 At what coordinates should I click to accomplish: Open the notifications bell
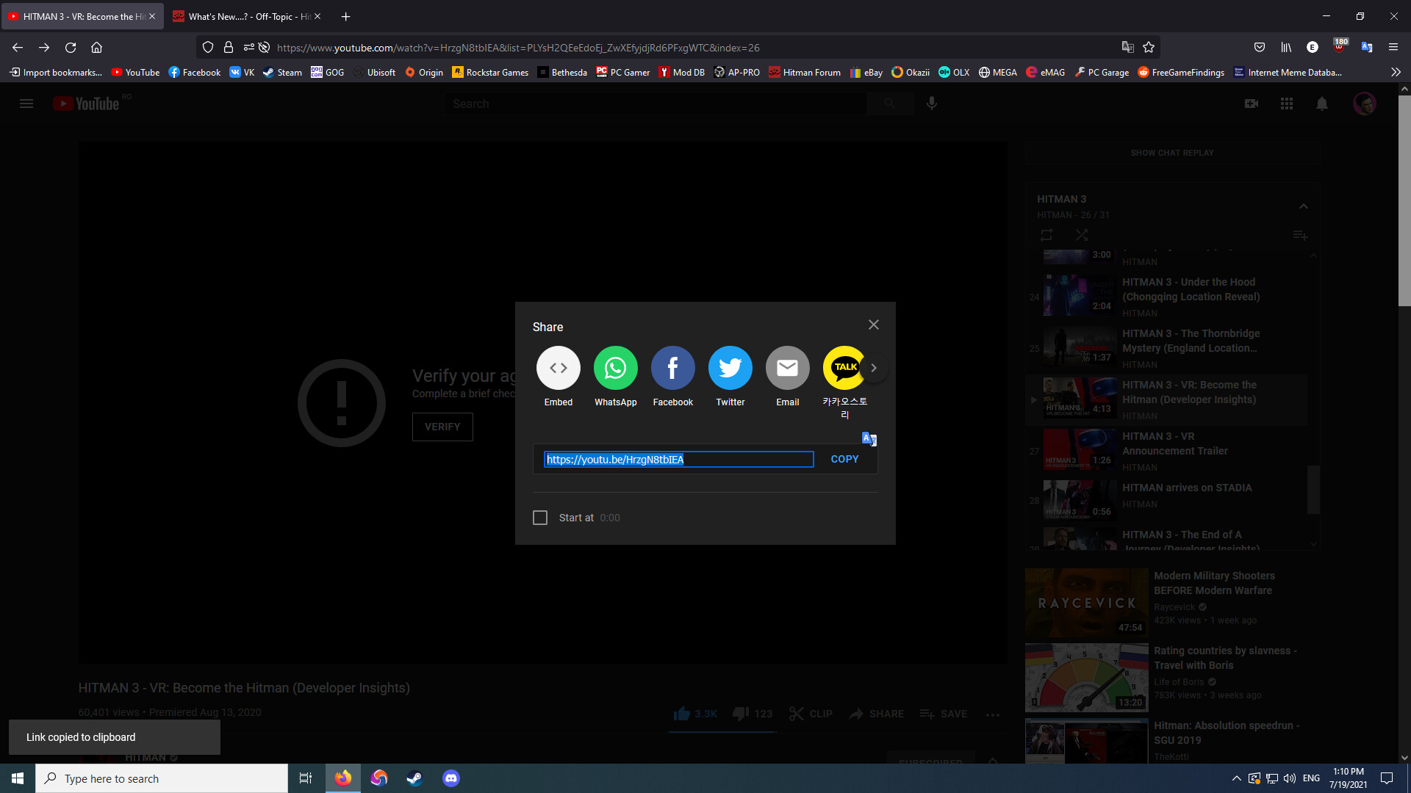pyautogui.click(x=1322, y=104)
